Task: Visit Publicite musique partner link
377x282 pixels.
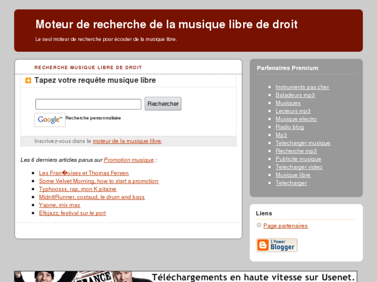Action: tap(298, 159)
